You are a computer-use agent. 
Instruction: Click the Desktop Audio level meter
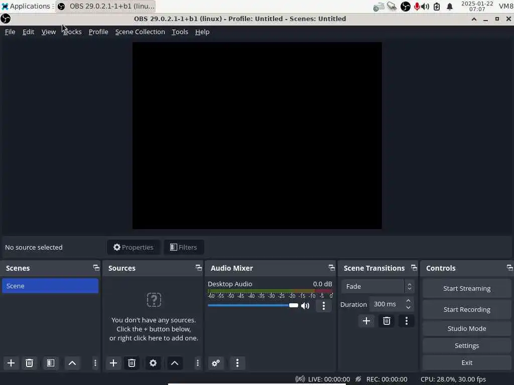pos(270,291)
